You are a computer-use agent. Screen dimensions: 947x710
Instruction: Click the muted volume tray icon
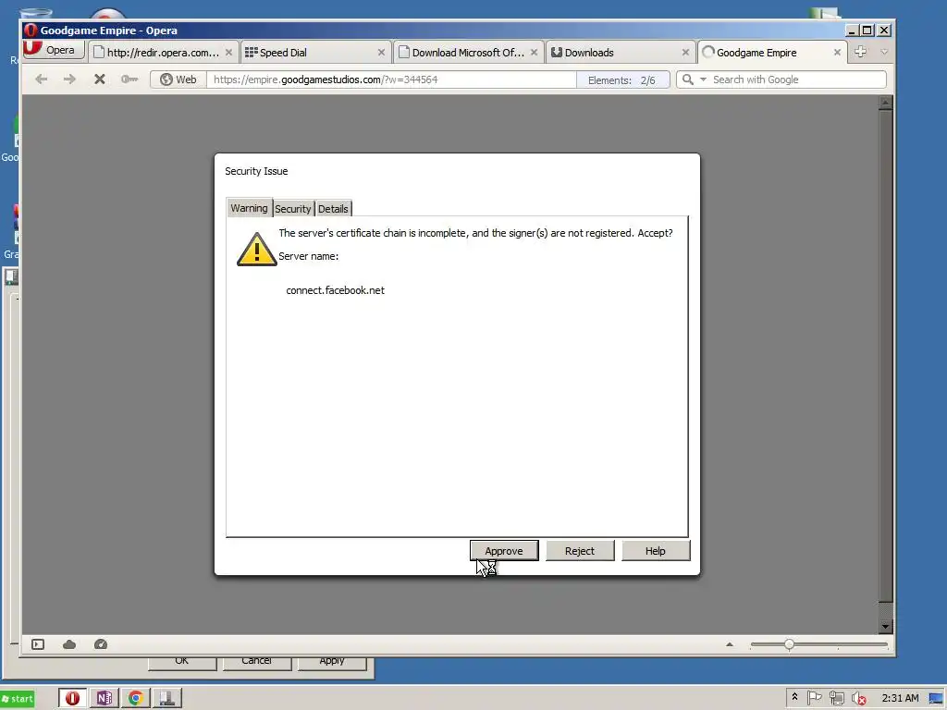point(859,699)
